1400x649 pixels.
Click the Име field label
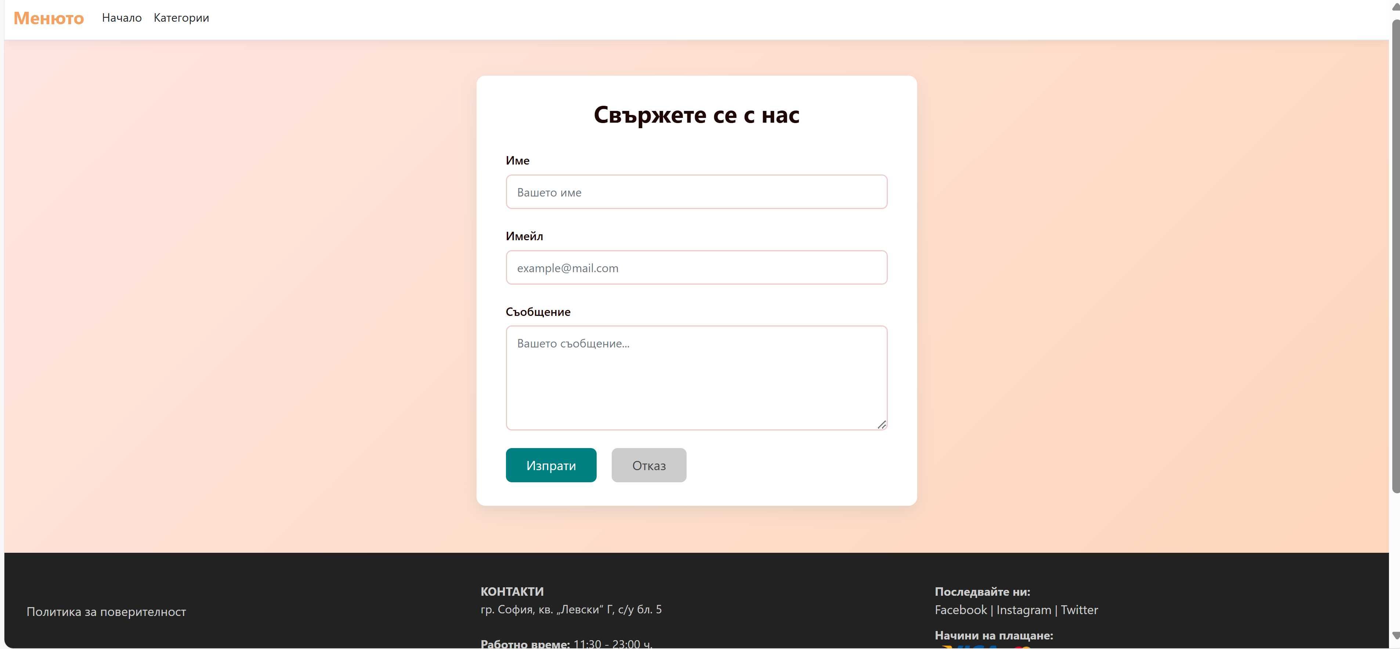pos(517,161)
